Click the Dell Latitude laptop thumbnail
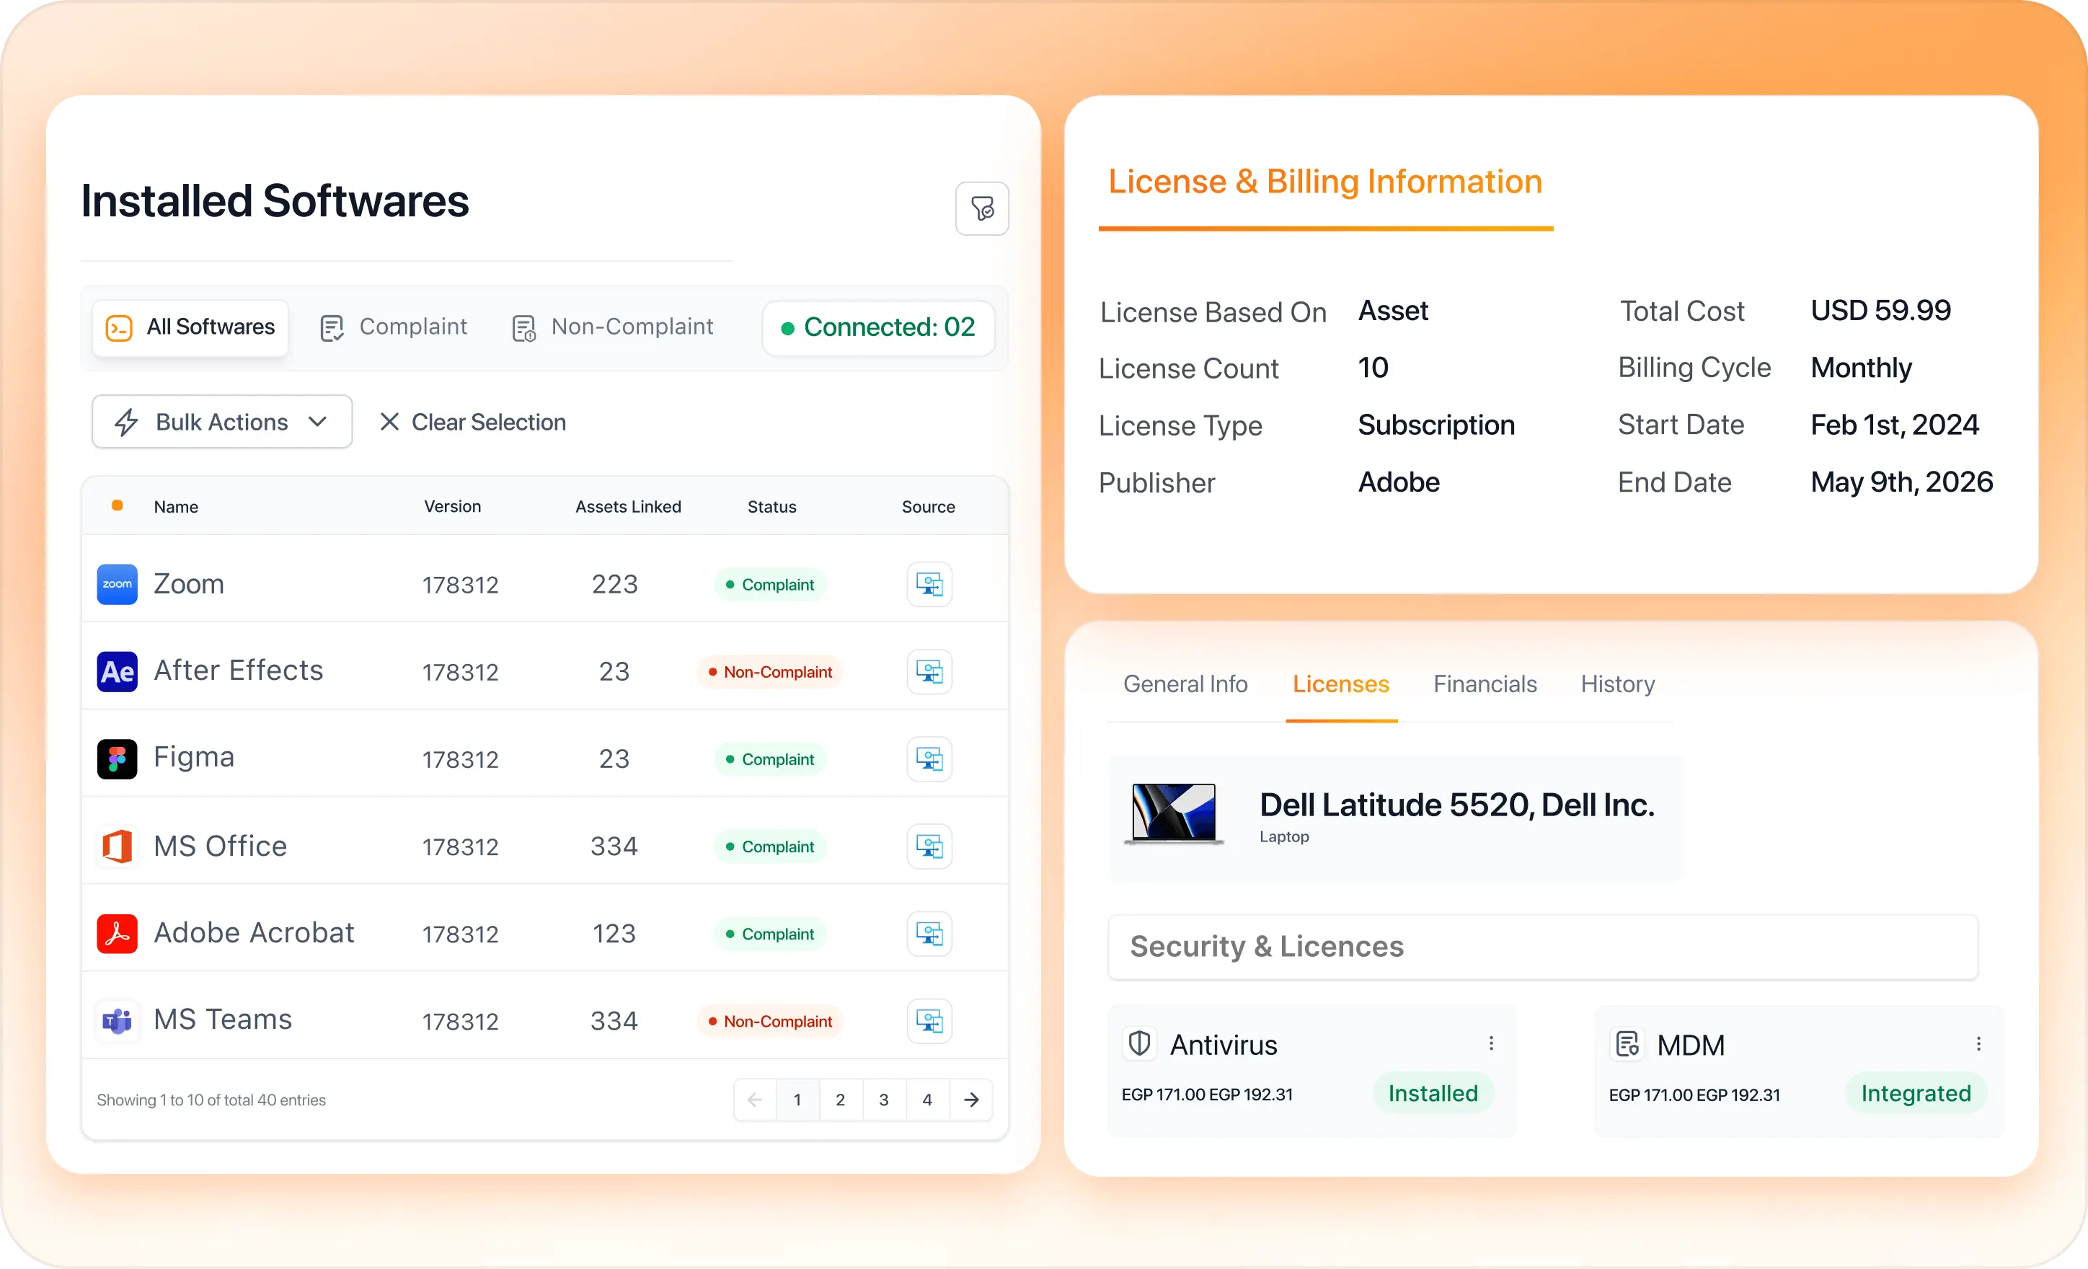Viewport: 2088px width, 1269px height. tap(1174, 814)
